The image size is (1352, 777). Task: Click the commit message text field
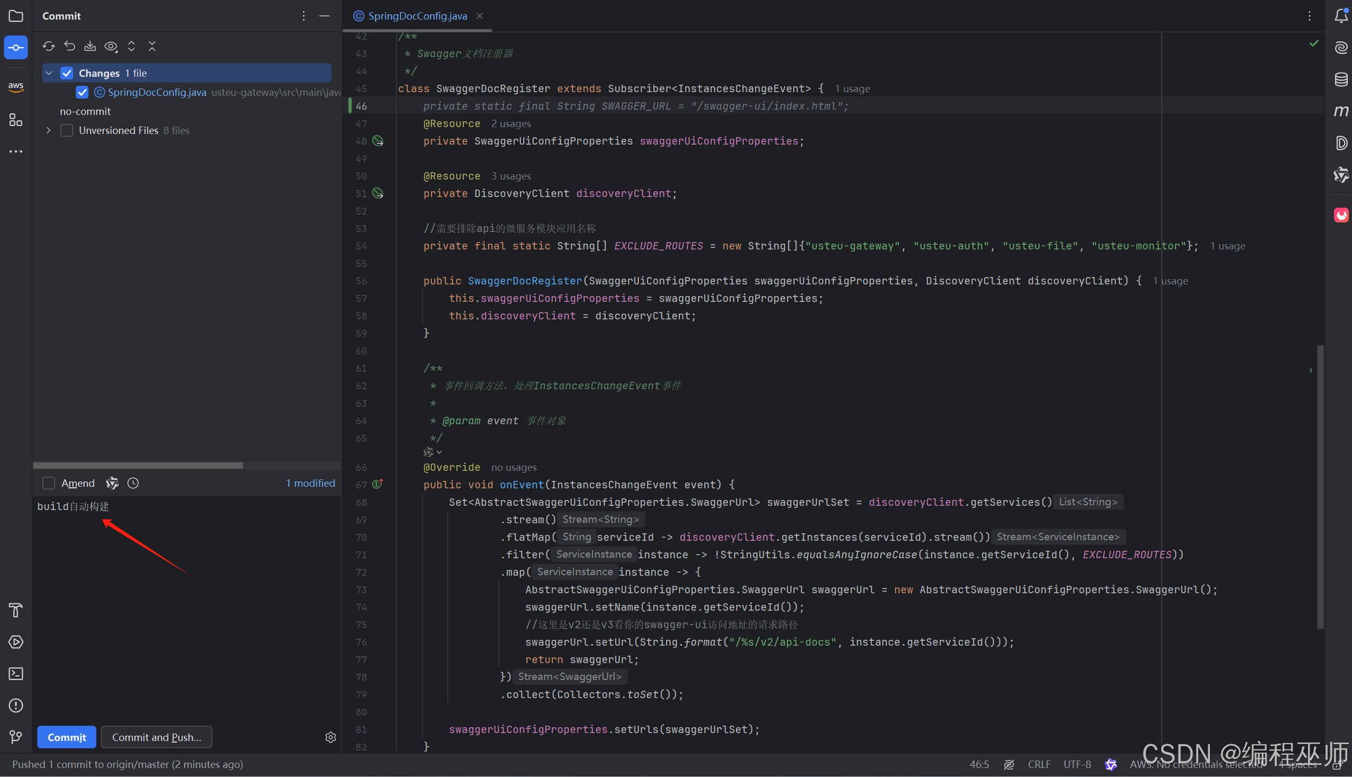pyautogui.click(x=187, y=609)
